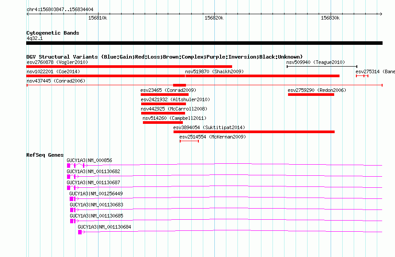This screenshot has width=395, height=257.
Task: Open GUCY1A3|NM_001130684 transcript label
Action: click(x=104, y=227)
